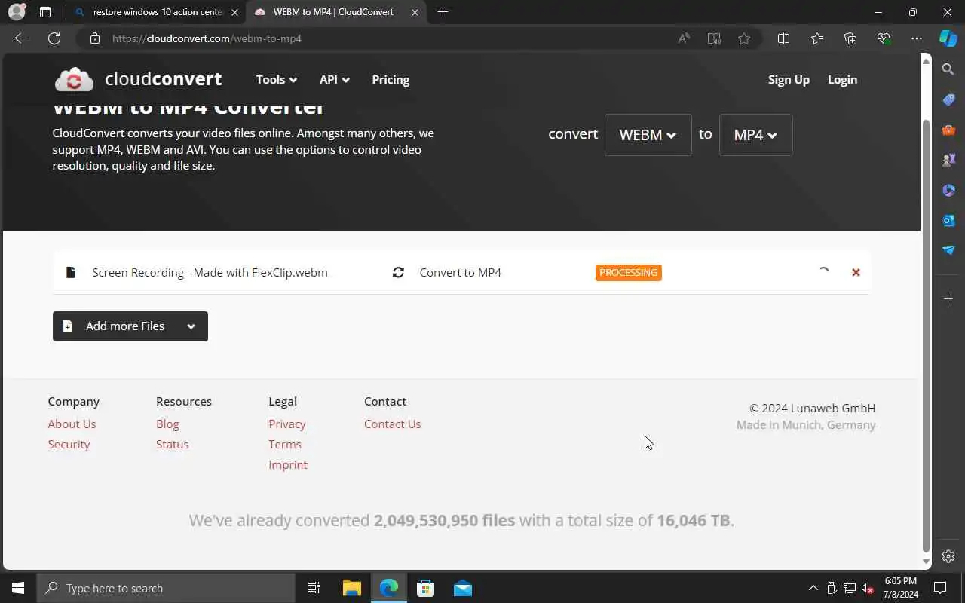Open the Windows Start menu
The height and width of the screenshot is (603, 965).
18,588
